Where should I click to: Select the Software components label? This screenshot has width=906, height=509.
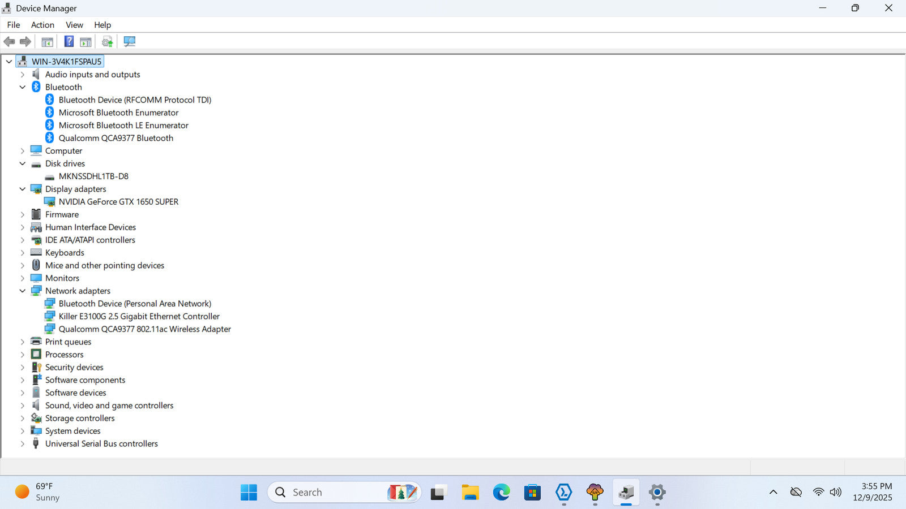click(x=85, y=380)
